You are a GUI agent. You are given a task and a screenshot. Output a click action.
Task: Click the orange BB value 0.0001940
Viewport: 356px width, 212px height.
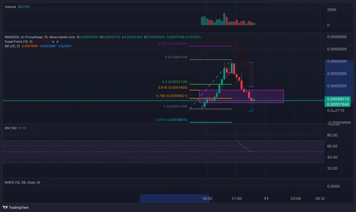[x=30, y=46]
